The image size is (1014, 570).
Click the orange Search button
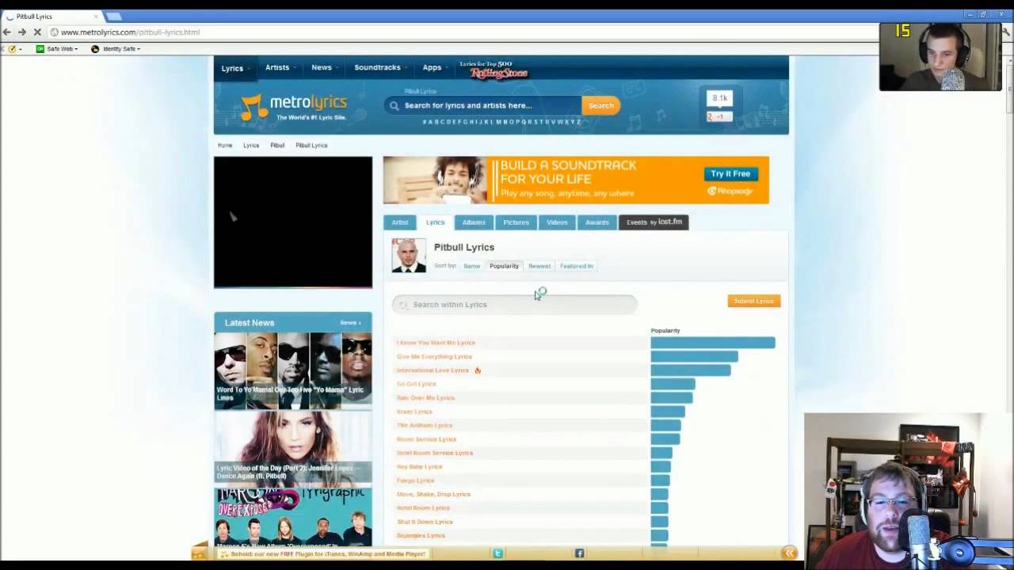tap(600, 105)
